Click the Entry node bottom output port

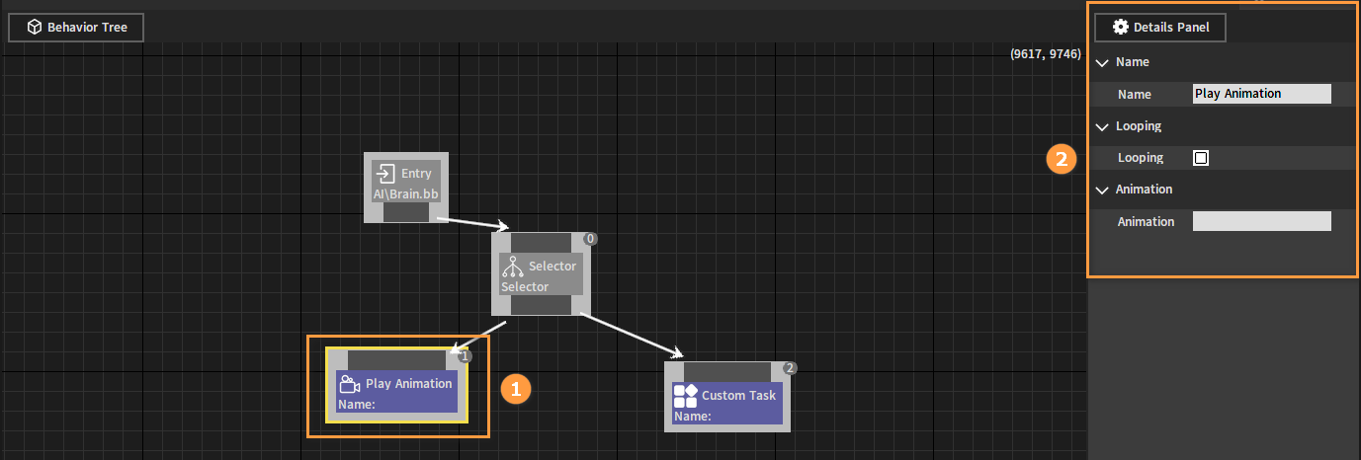click(406, 213)
